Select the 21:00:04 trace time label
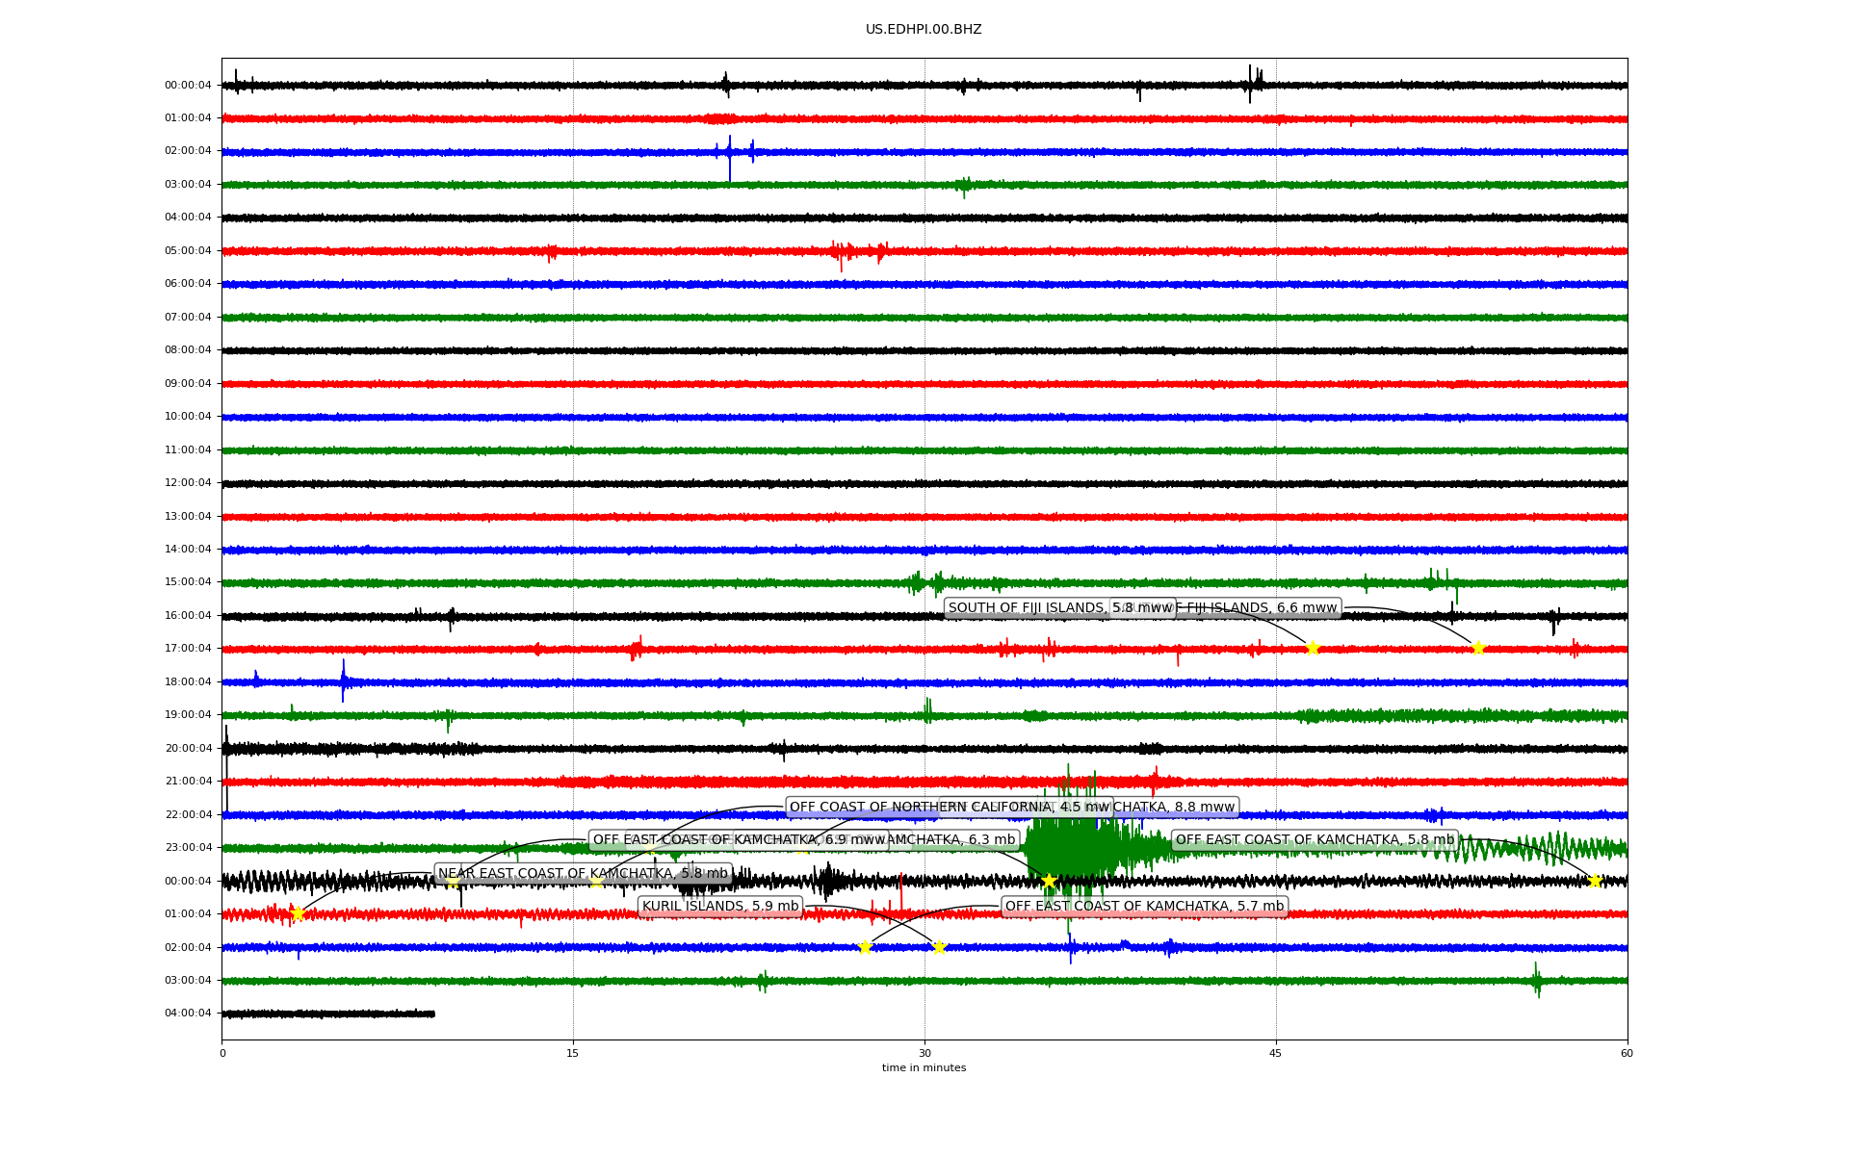Image resolution: width=1849 pixels, height=1155 pixels. pyautogui.click(x=188, y=782)
